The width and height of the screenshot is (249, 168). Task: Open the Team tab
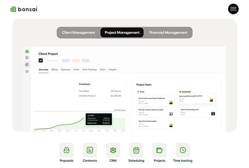pos(103,70)
